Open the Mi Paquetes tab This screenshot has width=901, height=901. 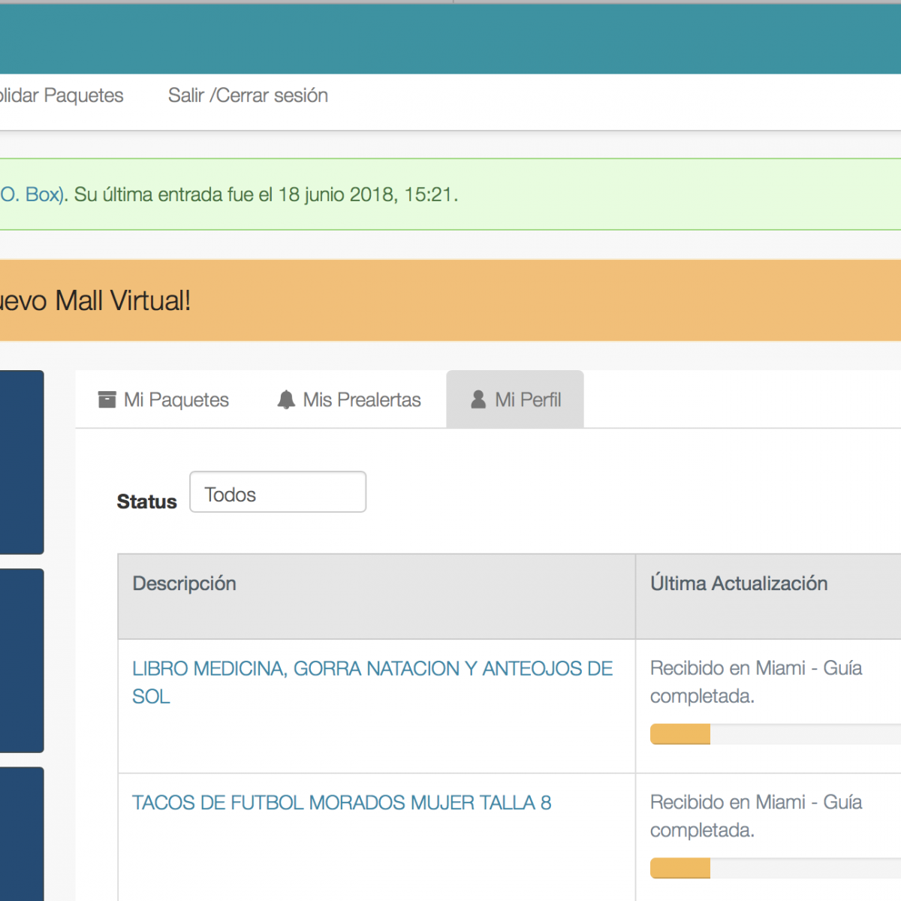point(164,399)
